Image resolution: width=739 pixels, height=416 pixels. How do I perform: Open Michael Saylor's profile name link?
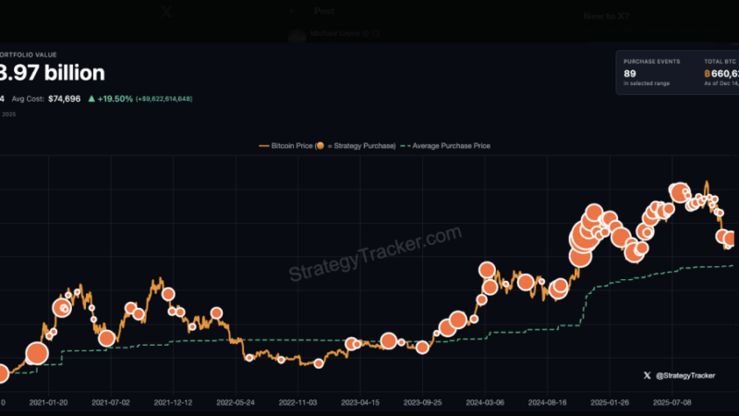click(334, 33)
